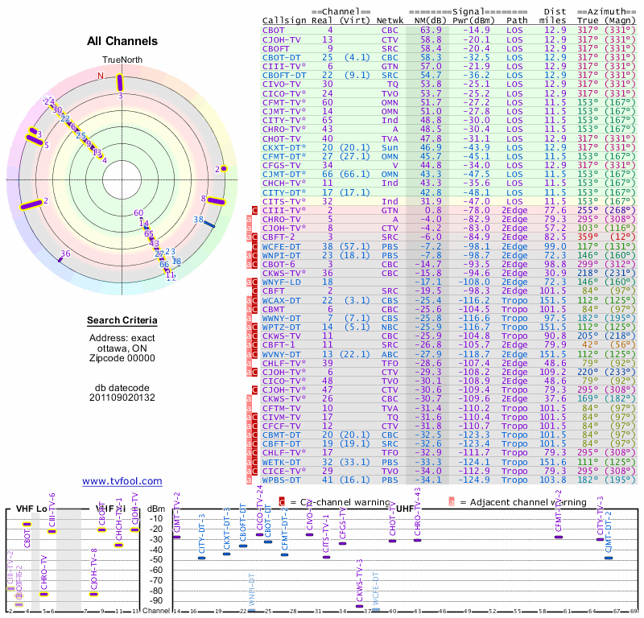Click the CHRO-TV marker in VHF Lo chart
Viewport: 644px width, 618px height.
pos(44,594)
